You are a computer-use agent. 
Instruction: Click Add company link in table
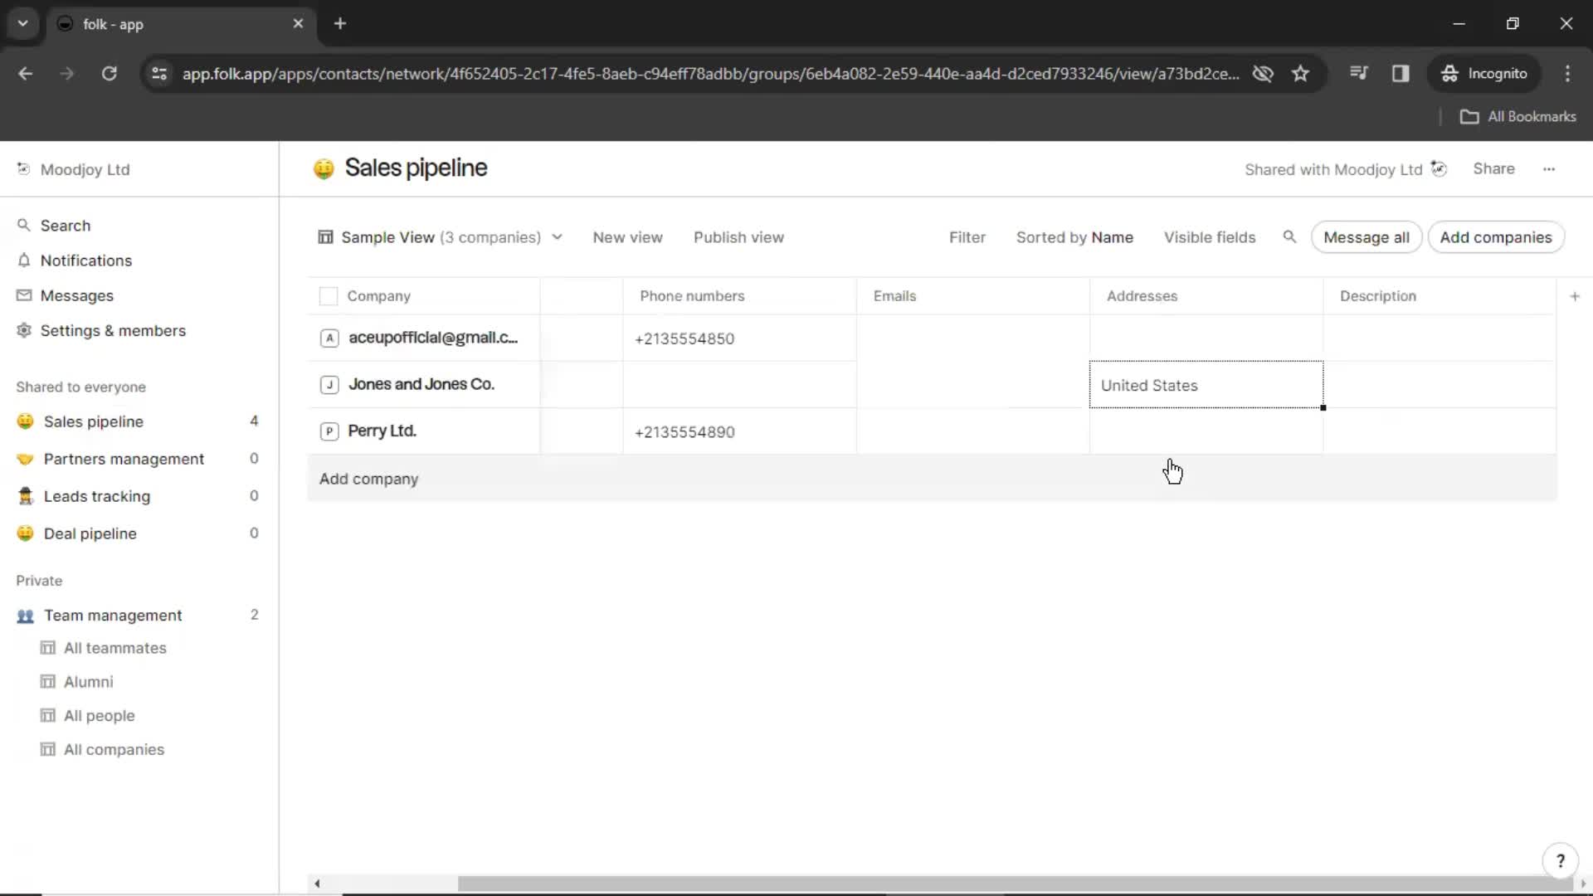(x=368, y=480)
